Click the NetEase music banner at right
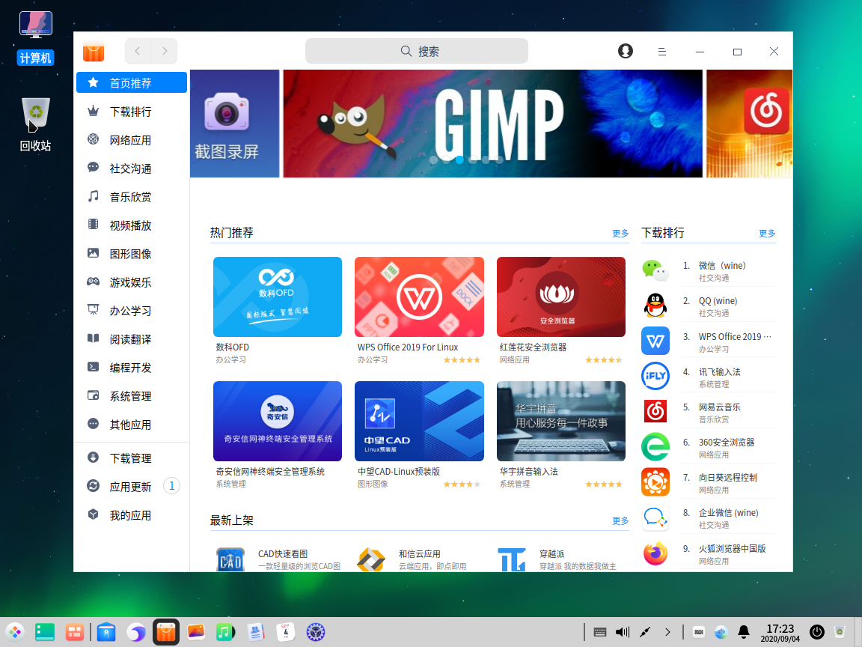 click(749, 124)
